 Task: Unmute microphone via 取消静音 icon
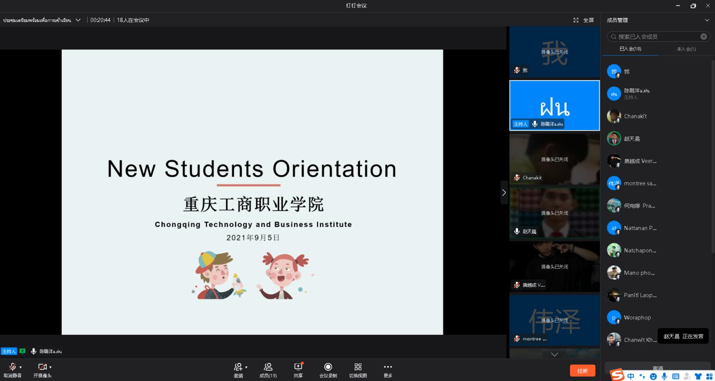tap(13, 367)
